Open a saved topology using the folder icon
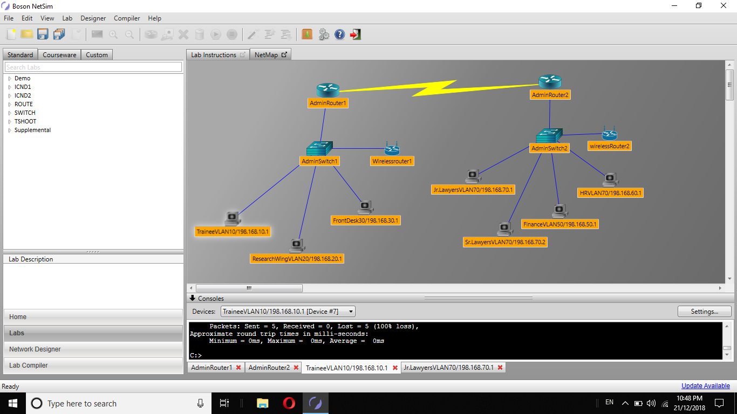Viewport: 737px width, 414px height. click(26, 34)
